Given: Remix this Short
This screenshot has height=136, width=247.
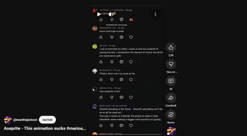Looking at the screenshot, I should [171, 115].
